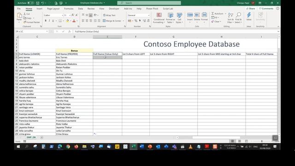
Task: Click the Undo arrow icon
Action: tap(43, 3)
